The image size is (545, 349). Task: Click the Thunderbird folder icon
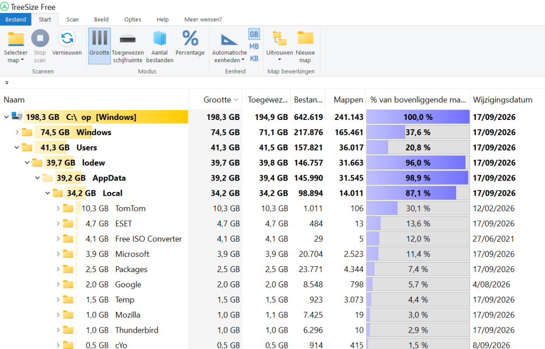68,330
